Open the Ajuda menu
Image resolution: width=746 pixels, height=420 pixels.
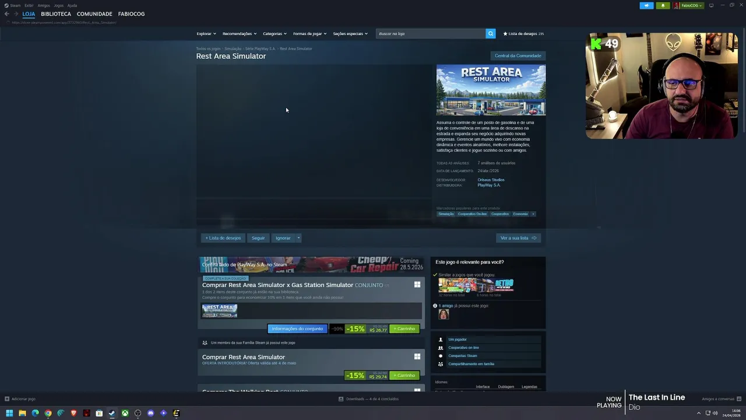coord(72,5)
